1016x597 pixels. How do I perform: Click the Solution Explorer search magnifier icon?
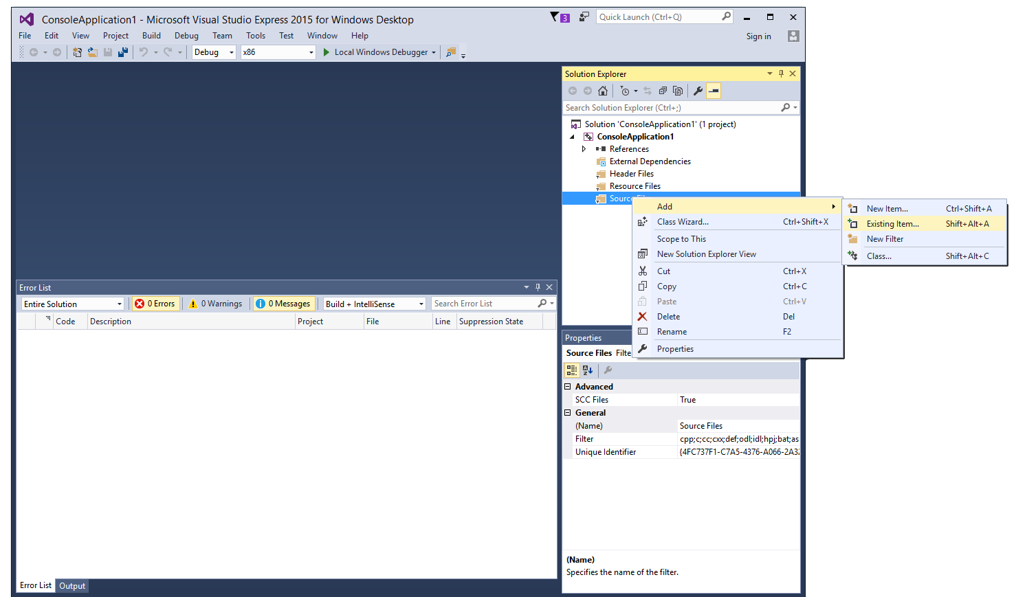786,108
